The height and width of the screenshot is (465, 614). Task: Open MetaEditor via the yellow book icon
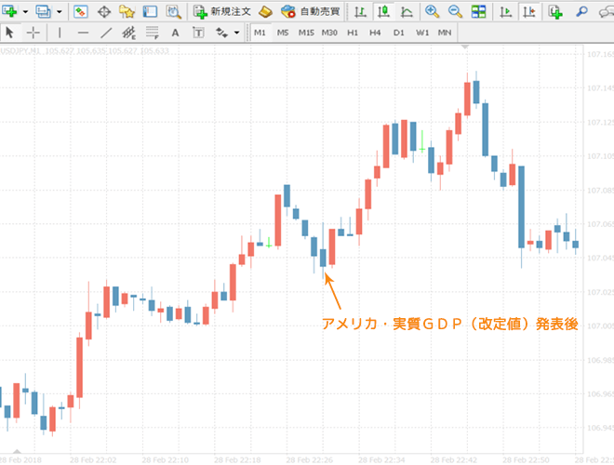point(265,12)
